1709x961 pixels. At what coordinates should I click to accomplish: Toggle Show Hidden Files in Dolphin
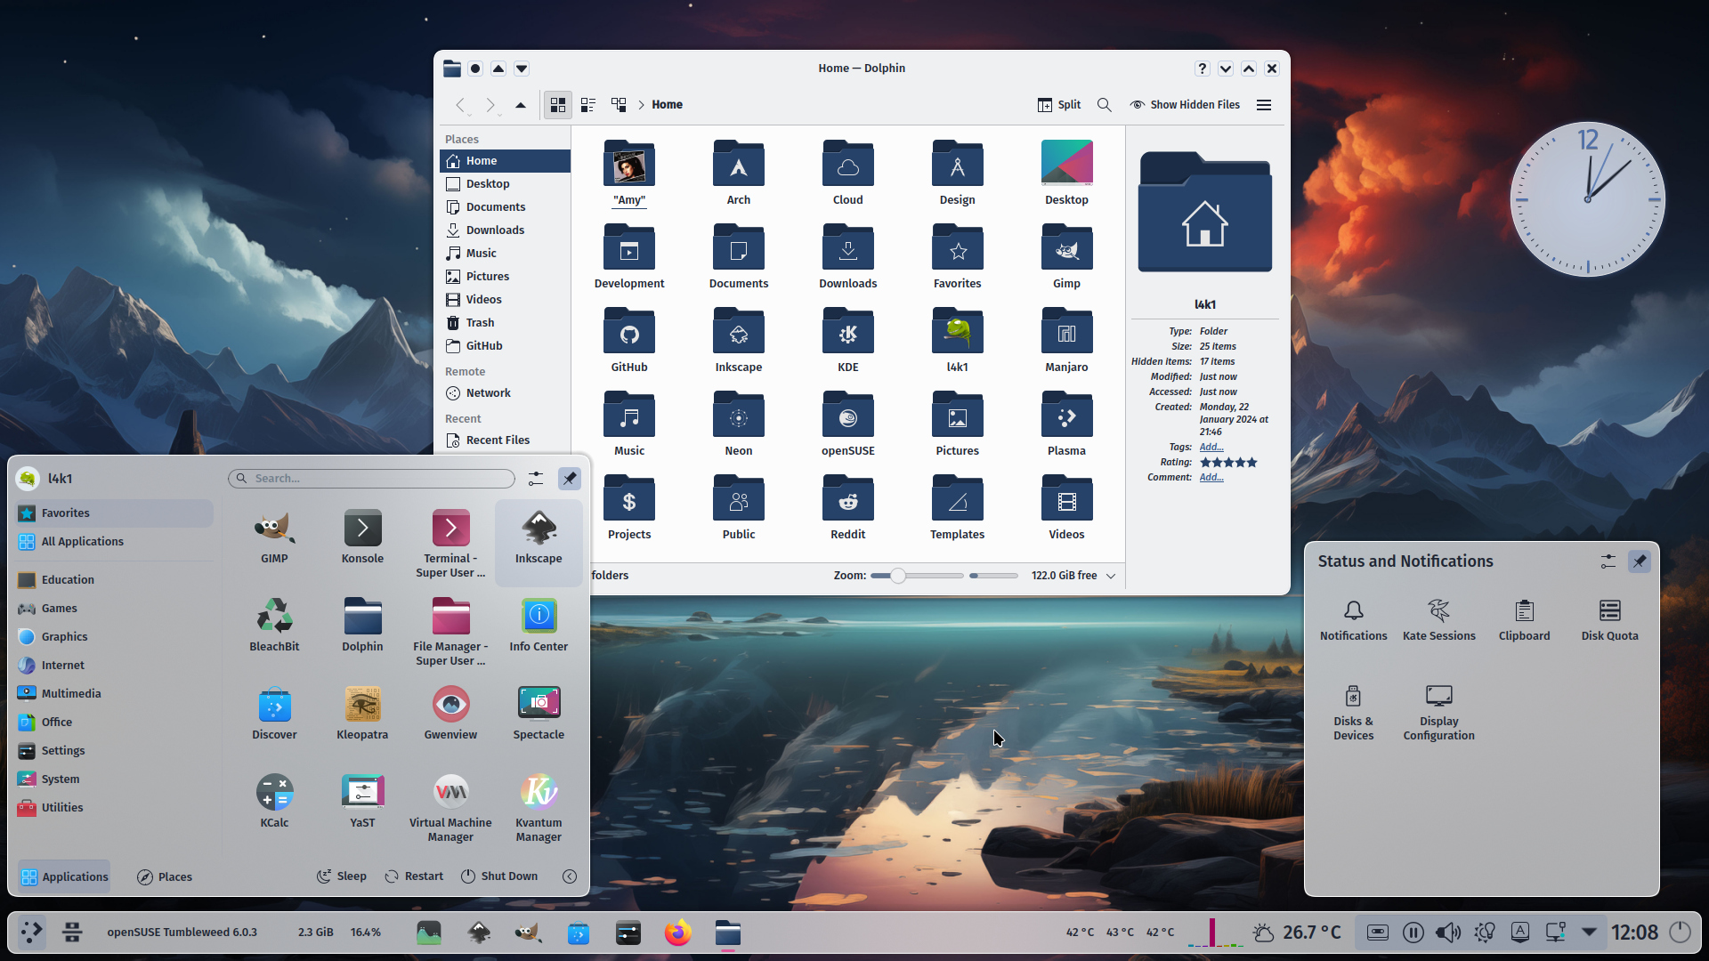[1185, 105]
